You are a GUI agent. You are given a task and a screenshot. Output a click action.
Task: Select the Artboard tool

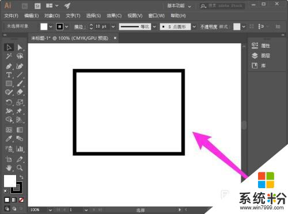[9, 159]
